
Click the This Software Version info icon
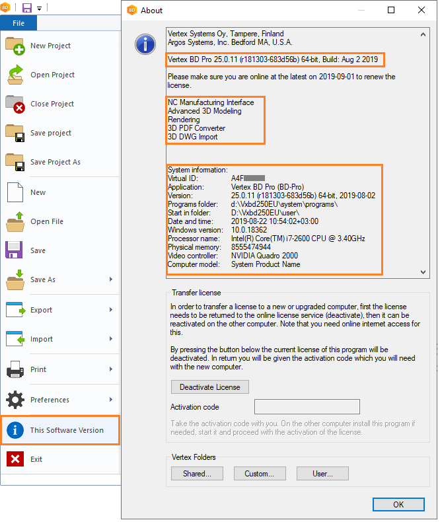coord(15,430)
